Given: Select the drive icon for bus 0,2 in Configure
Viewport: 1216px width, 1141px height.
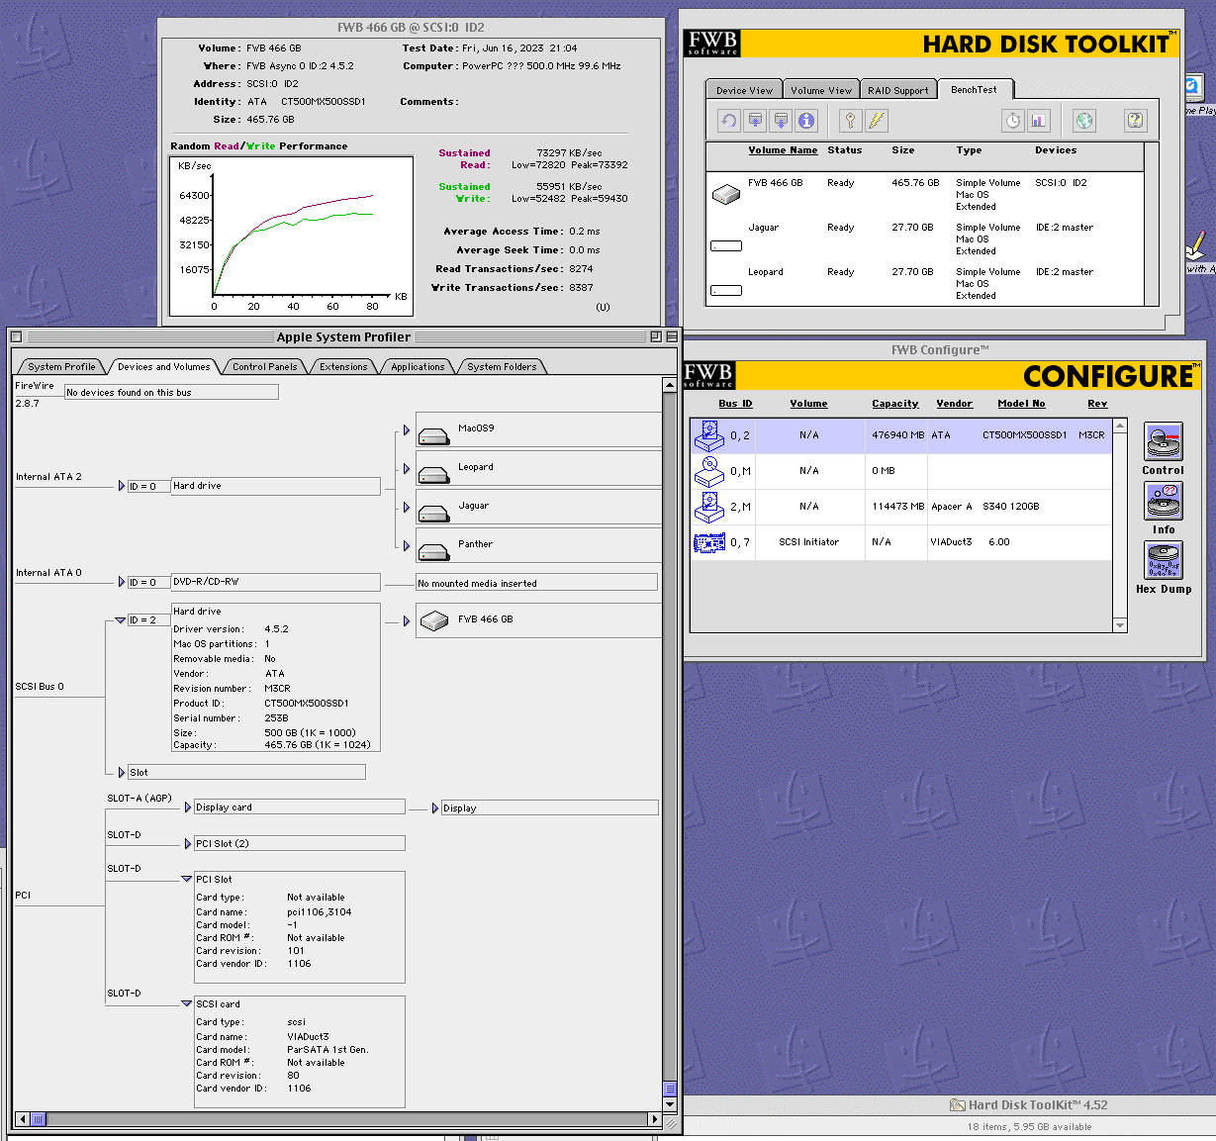Looking at the screenshot, I should [x=709, y=435].
